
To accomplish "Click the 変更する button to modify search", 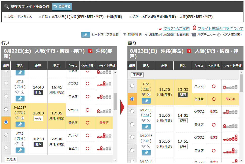I will [x=62, y=7].
